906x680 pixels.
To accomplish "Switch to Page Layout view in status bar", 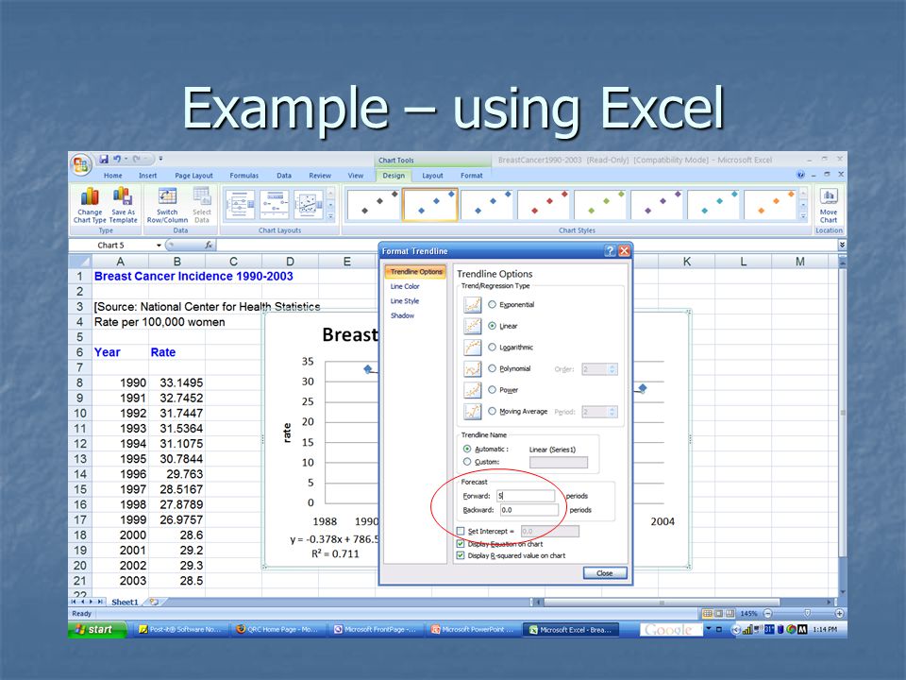I will [x=719, y=614].
